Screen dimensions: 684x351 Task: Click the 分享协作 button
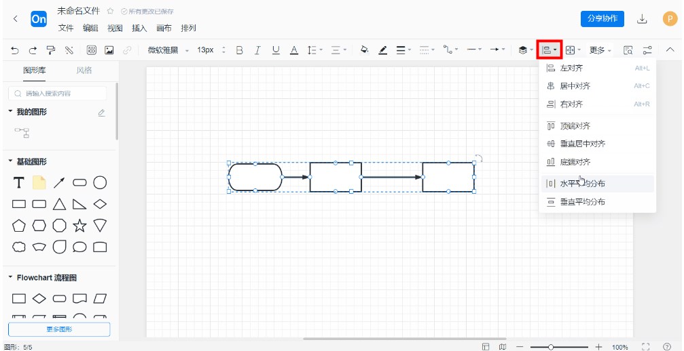(602, 19)
